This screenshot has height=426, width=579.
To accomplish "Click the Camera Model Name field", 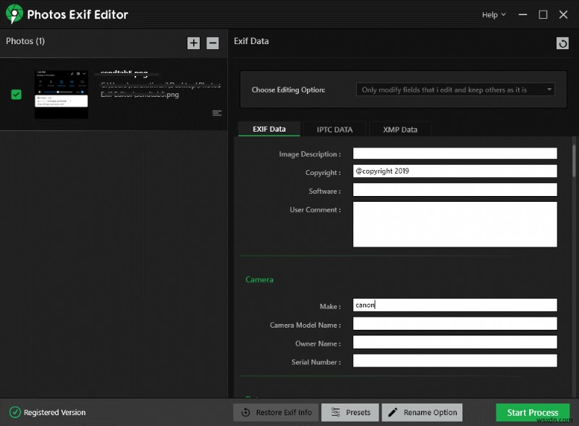I will pos(455,324).
